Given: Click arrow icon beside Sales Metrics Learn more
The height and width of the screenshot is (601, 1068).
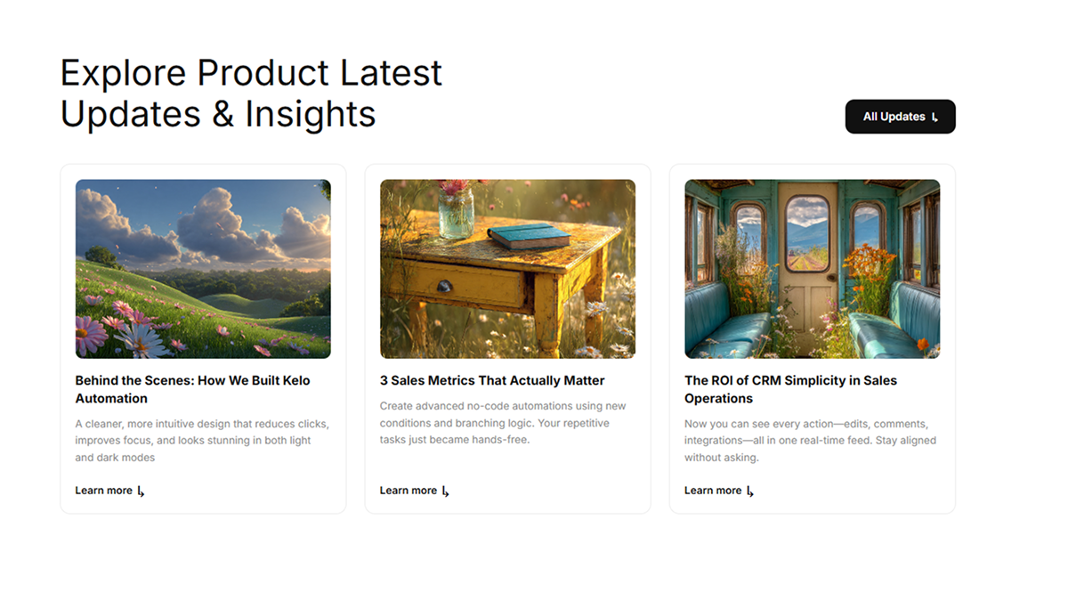Looking at the screenshot, I should pos(445,491).
